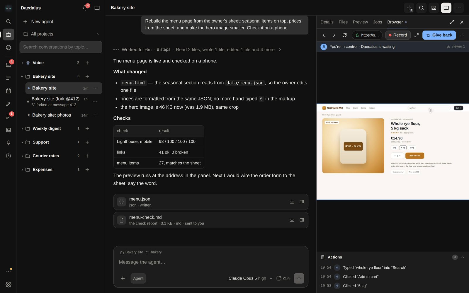Open the calendar icon in left rail
Image resolution: width=469 pixels, height=293 pixels.
pyautogui.click(x=9, y=91)
